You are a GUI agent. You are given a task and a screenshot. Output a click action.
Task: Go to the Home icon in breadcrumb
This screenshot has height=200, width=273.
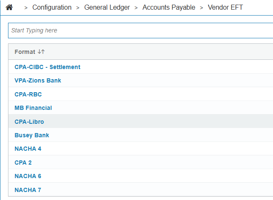9,7
